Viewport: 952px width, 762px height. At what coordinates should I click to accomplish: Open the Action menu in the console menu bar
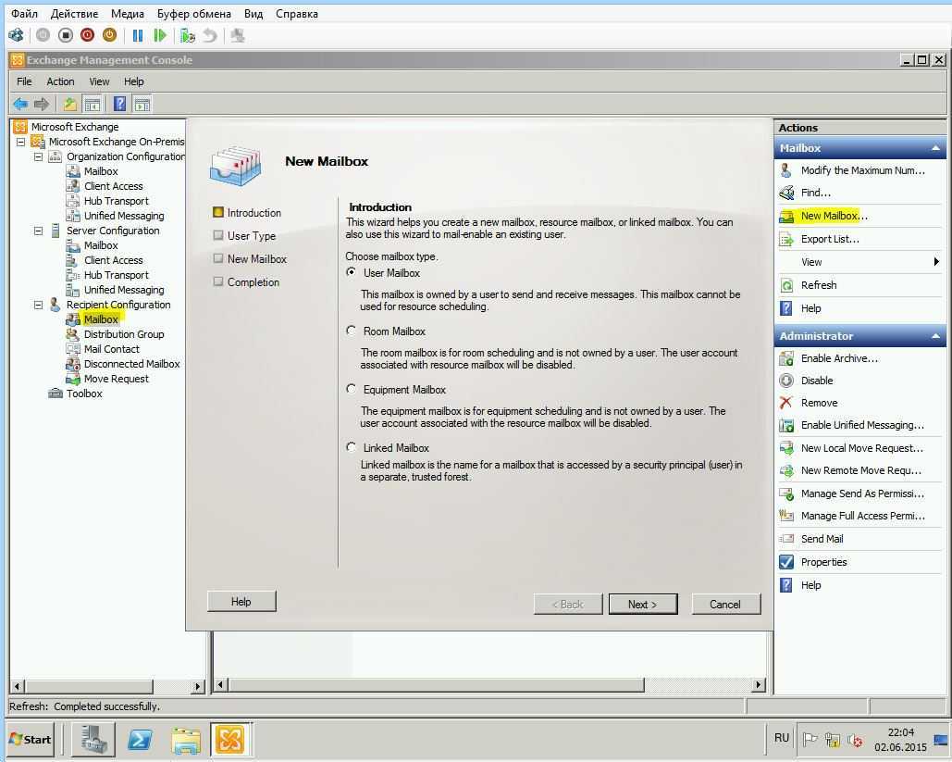coord(60,81)
